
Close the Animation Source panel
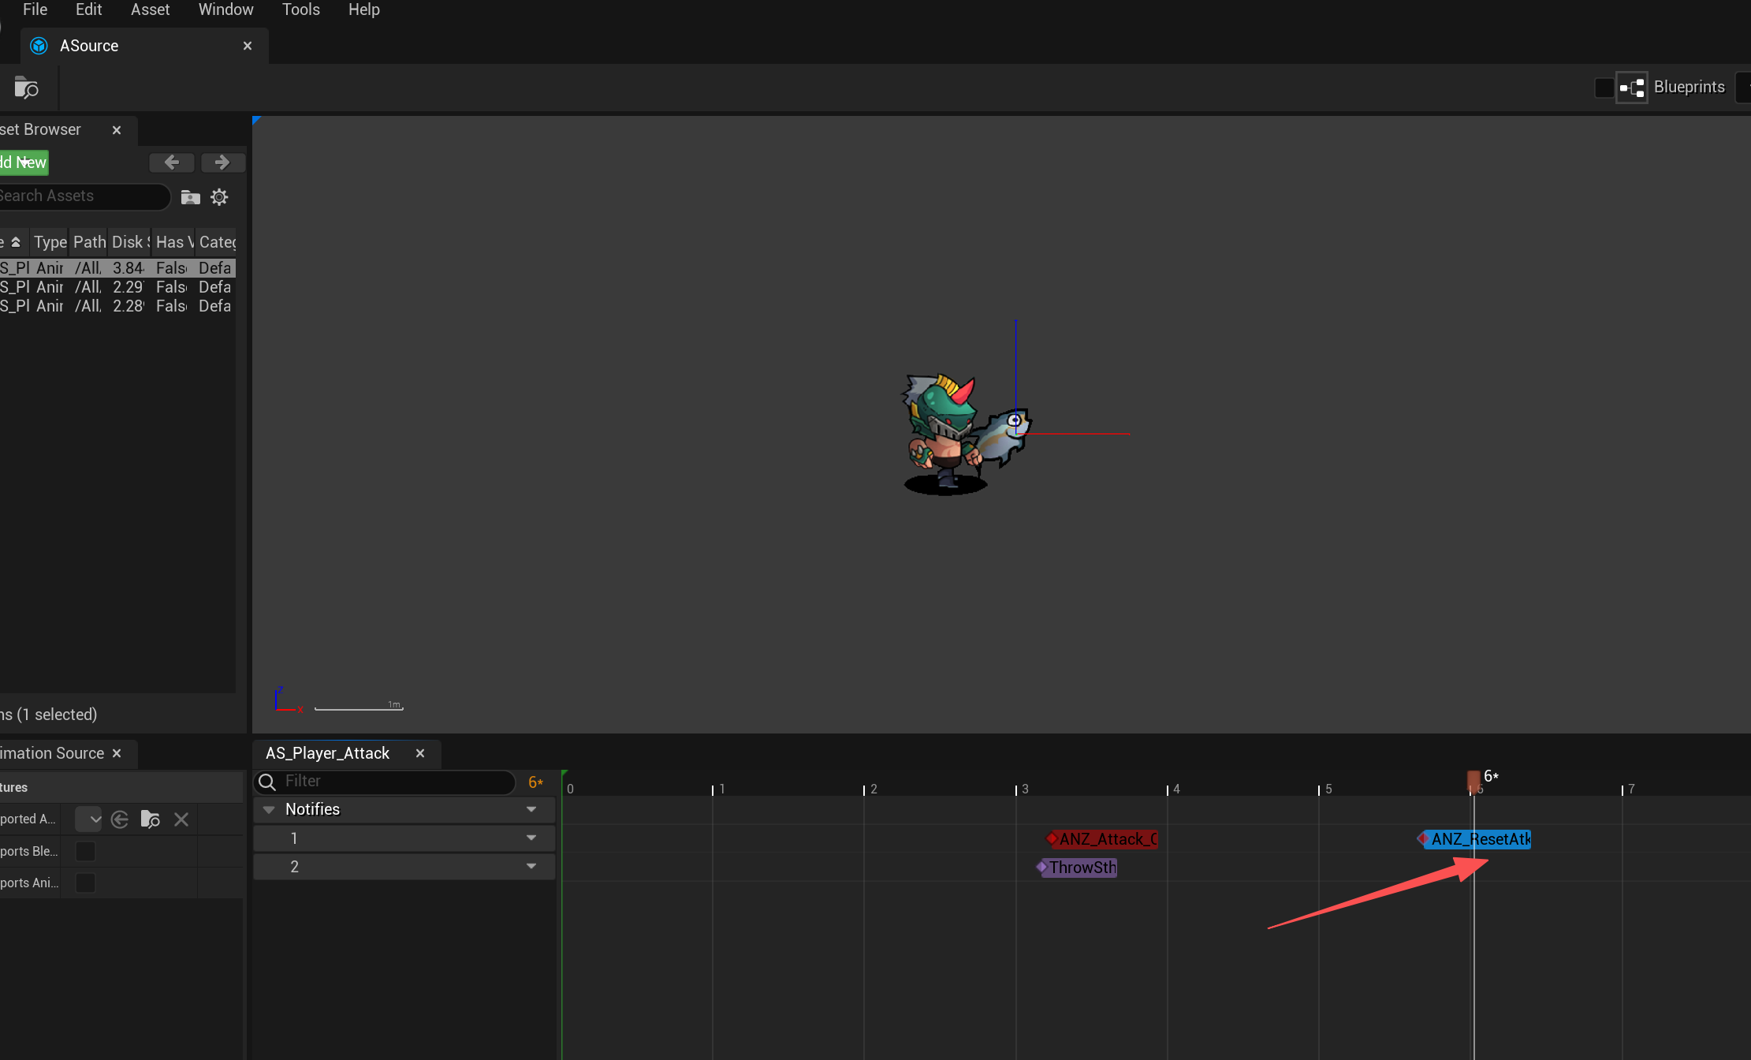click(117, 753)
